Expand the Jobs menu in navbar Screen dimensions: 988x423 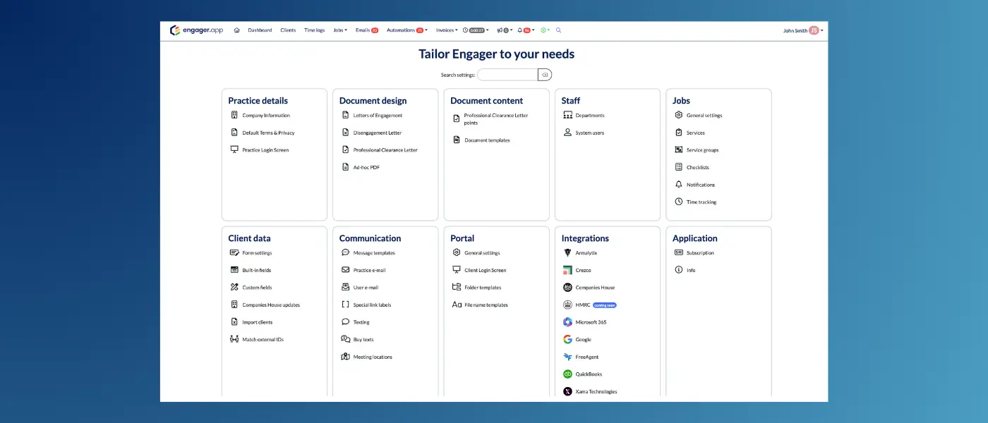(x=340, y=30)
